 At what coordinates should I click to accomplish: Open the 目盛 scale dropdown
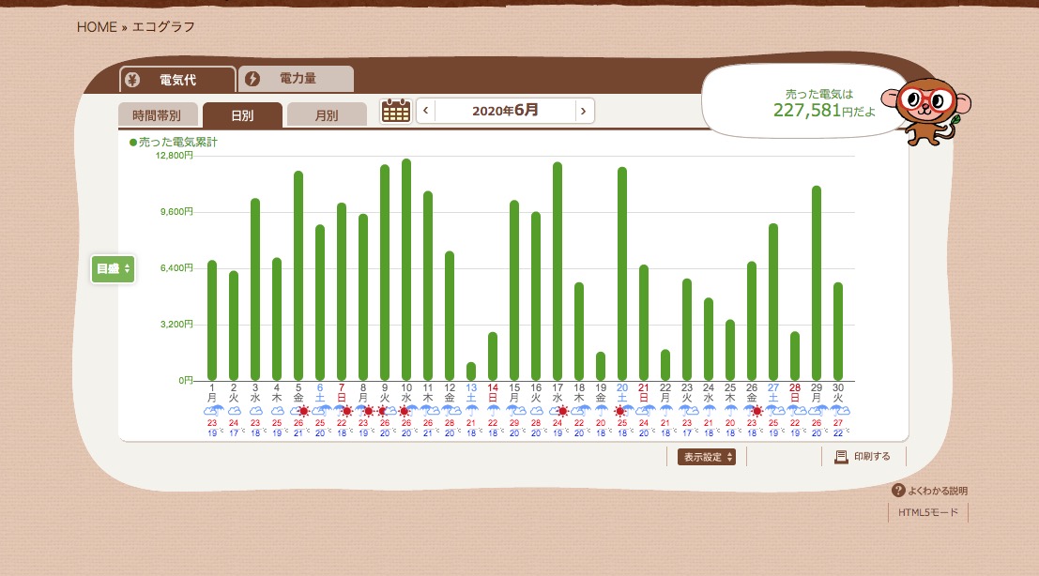click(114, 269)
